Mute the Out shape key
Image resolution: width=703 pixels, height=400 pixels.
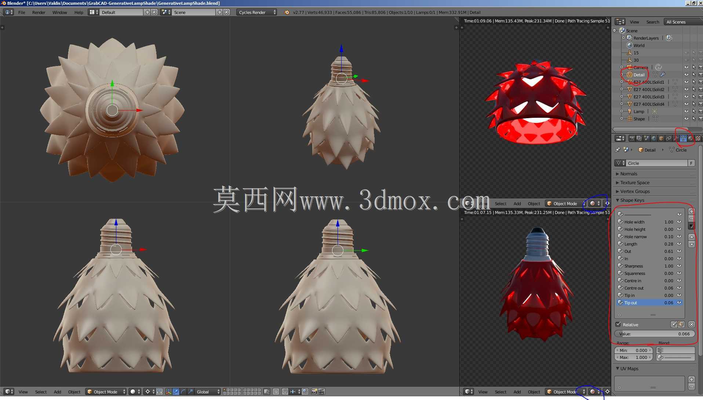[679, 251]
